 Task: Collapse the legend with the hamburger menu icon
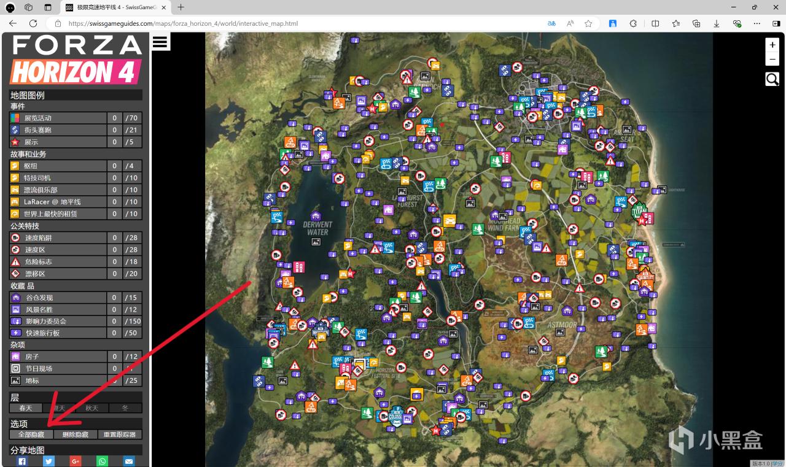(x=161, y=42)
